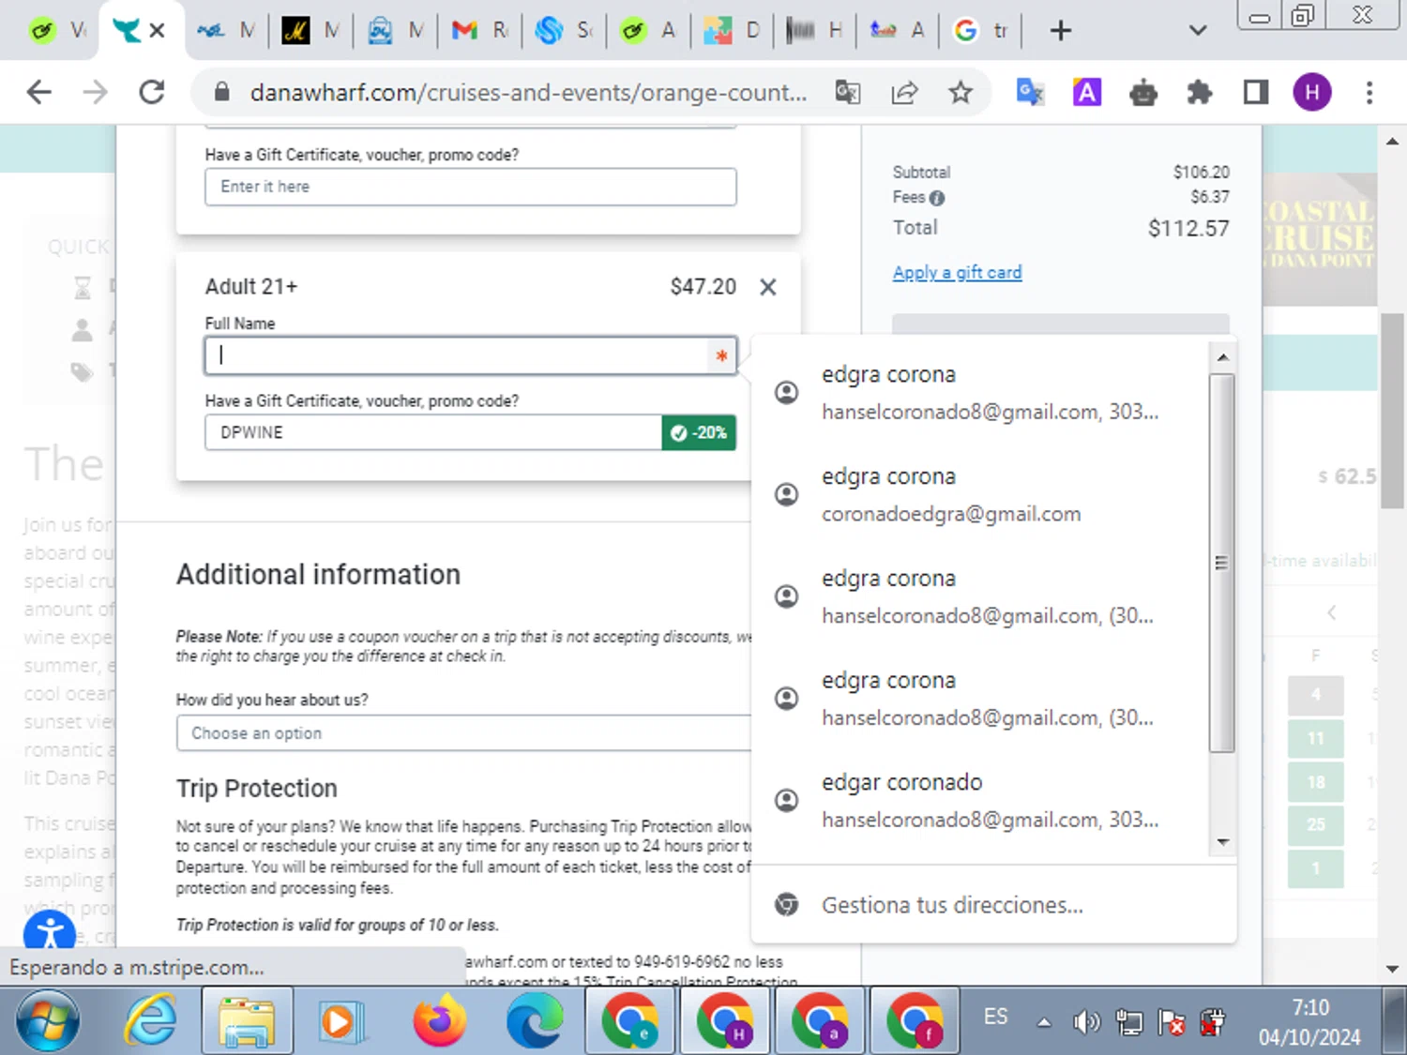1407x1055 pixels.
Task: Open the Windows Start menu
Action: [x=48, y=1020]
